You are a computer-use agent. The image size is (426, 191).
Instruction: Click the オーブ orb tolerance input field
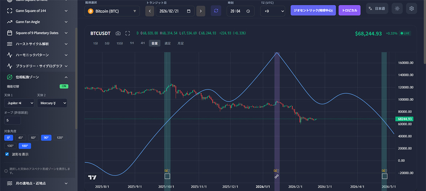(12, 121)
